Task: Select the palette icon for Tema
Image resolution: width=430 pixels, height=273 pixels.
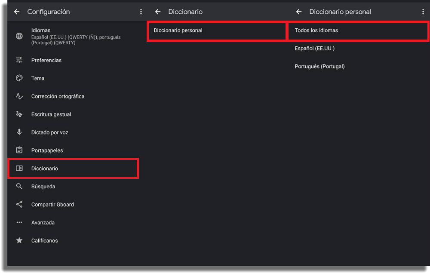Action: pos(19,78)
